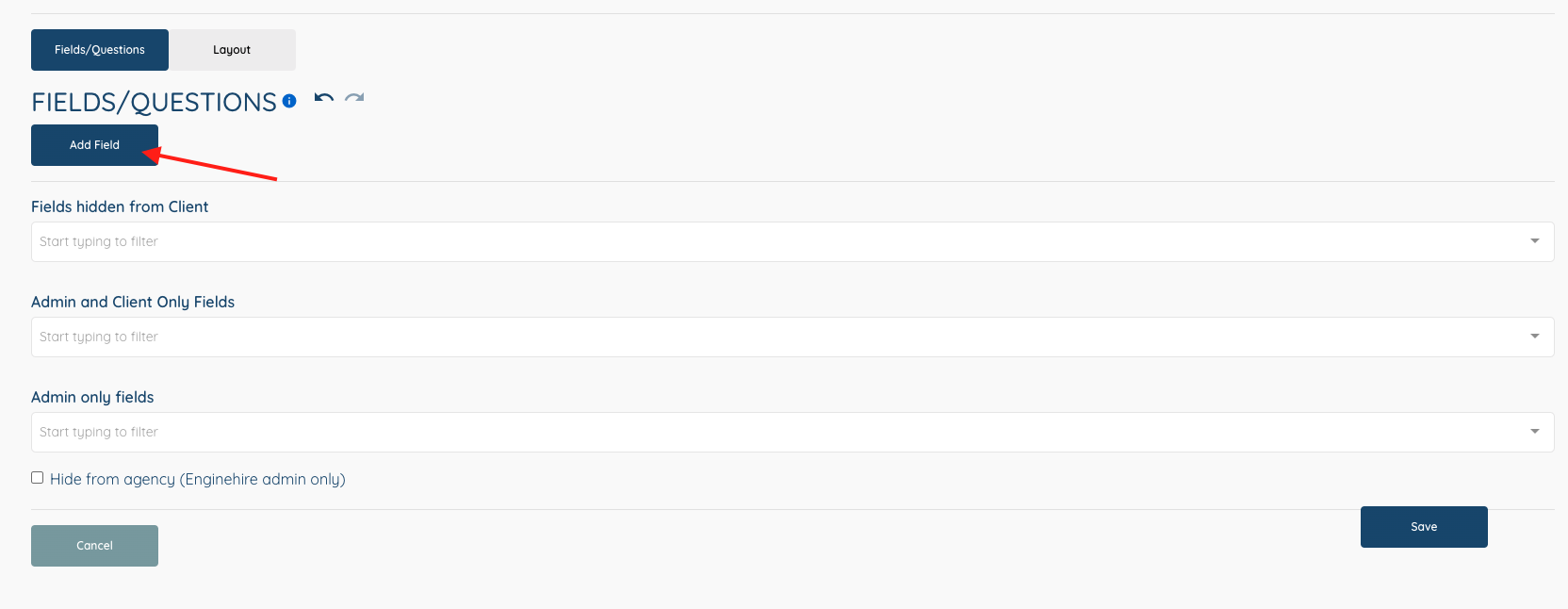This screenshot has height=609, width=1568.
Task: Click the Hide from agency label text
Action: pyautogui.click(x=198, y=479)
